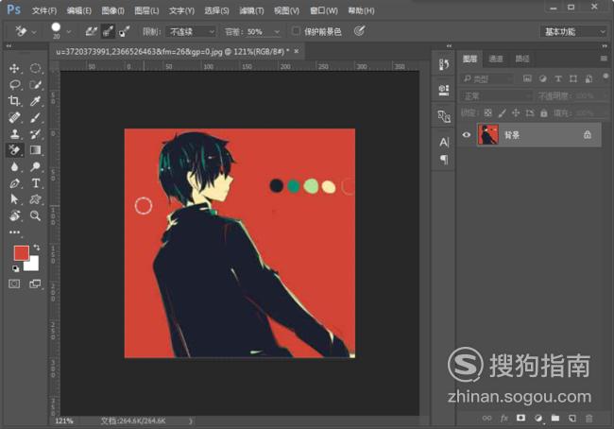Click the delete layer trash icon
The height and width of the screenshot is (429, 614).
588,418
